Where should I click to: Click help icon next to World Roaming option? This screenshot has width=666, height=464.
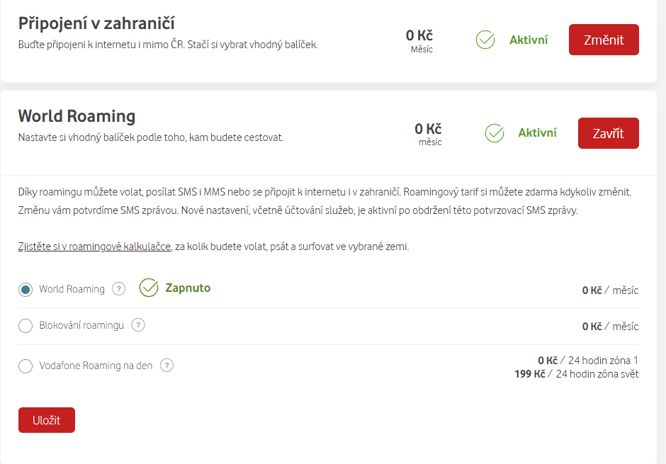(x=119, y=288)
